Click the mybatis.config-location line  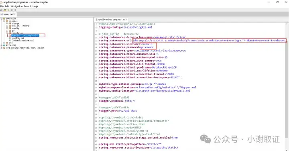[144, 91]
